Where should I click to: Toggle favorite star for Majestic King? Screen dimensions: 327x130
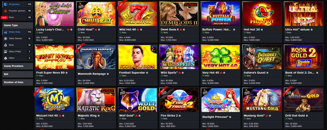coord(99,116)
